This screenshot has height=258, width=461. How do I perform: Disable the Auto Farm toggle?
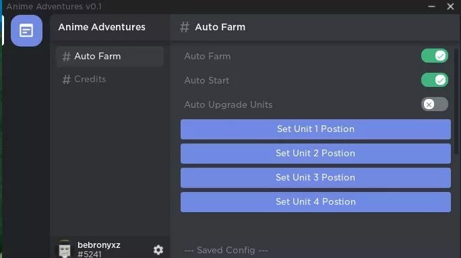point(435,56)
